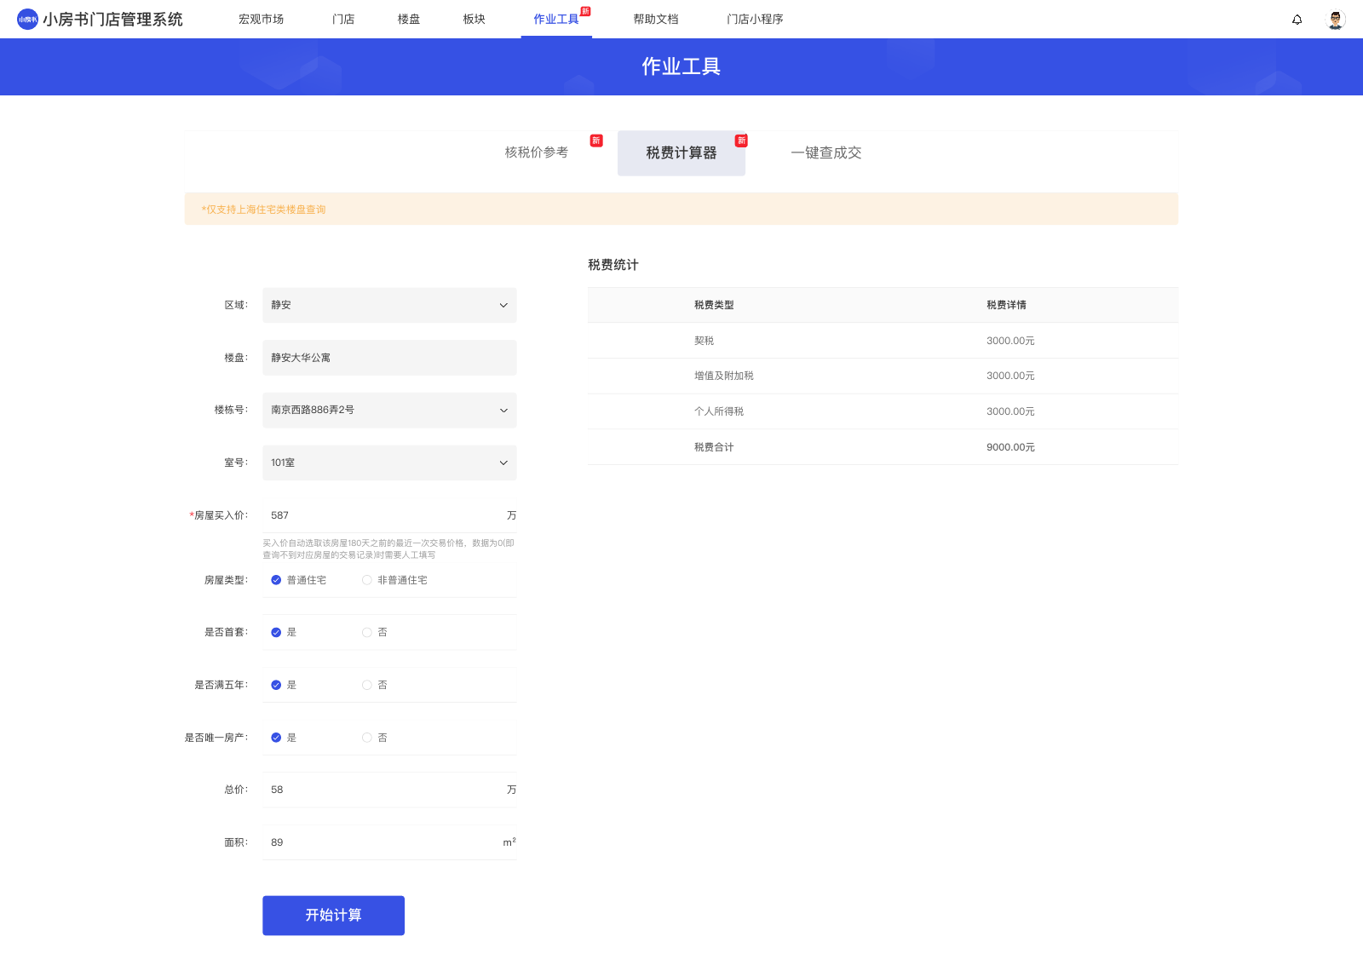Image resolution: width=1363 pixels, height=971 pixels.
Task: Click the 契税 row label
Action: click(704, 341)
